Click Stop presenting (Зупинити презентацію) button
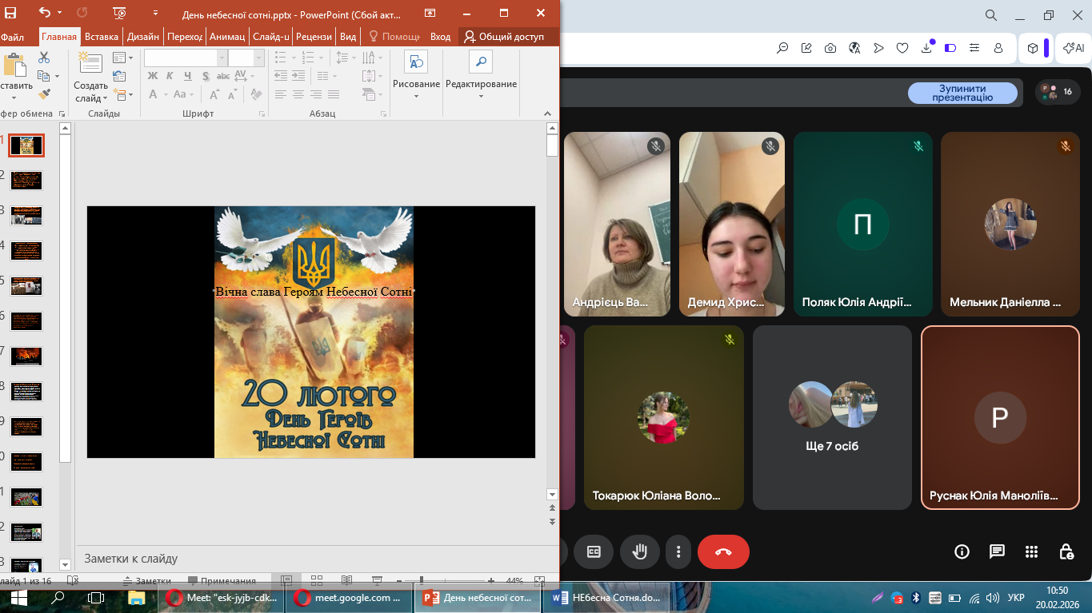This screenshot has height=613, width=1092. click(x=962, y=94)
